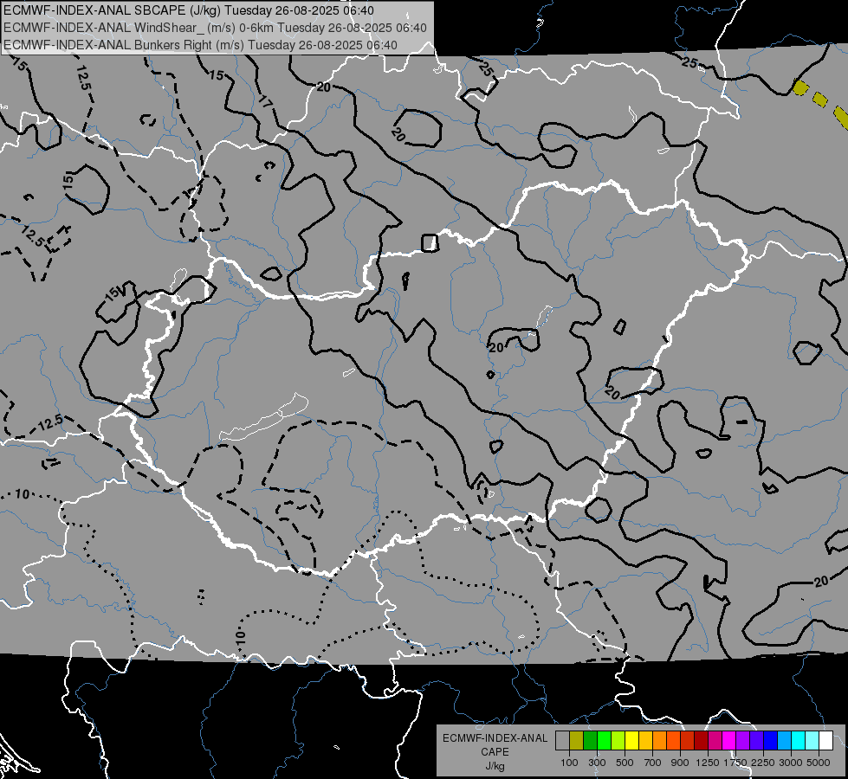This screenshot has width=848, height=779.
Task: Click the WindShear 0-6km header line
Action: [x=215, y=28]
